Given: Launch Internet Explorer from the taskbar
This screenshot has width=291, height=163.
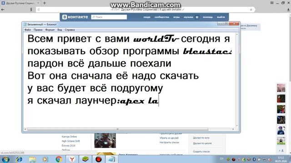Looking at the screenshot, I should click(19, 159).
